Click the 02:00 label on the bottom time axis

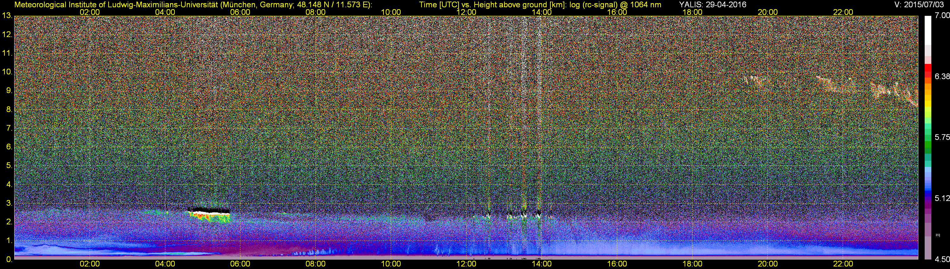click(90, 264)
